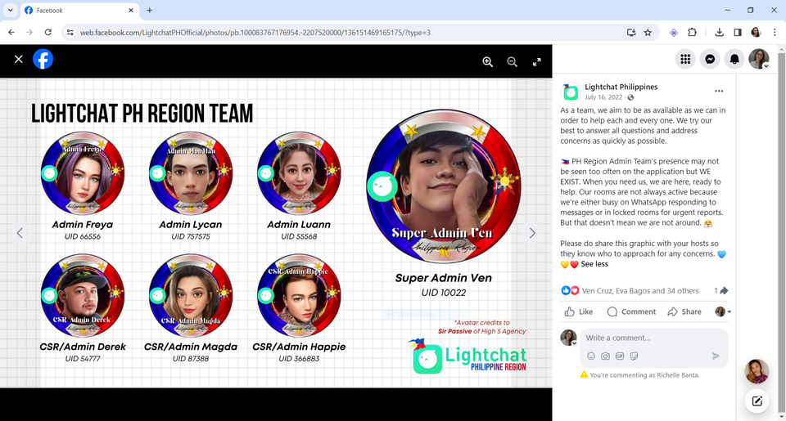Viewport: 786px width, 421px height.
Task: Insert an emoji in the comment
Action: click(591, 356)
